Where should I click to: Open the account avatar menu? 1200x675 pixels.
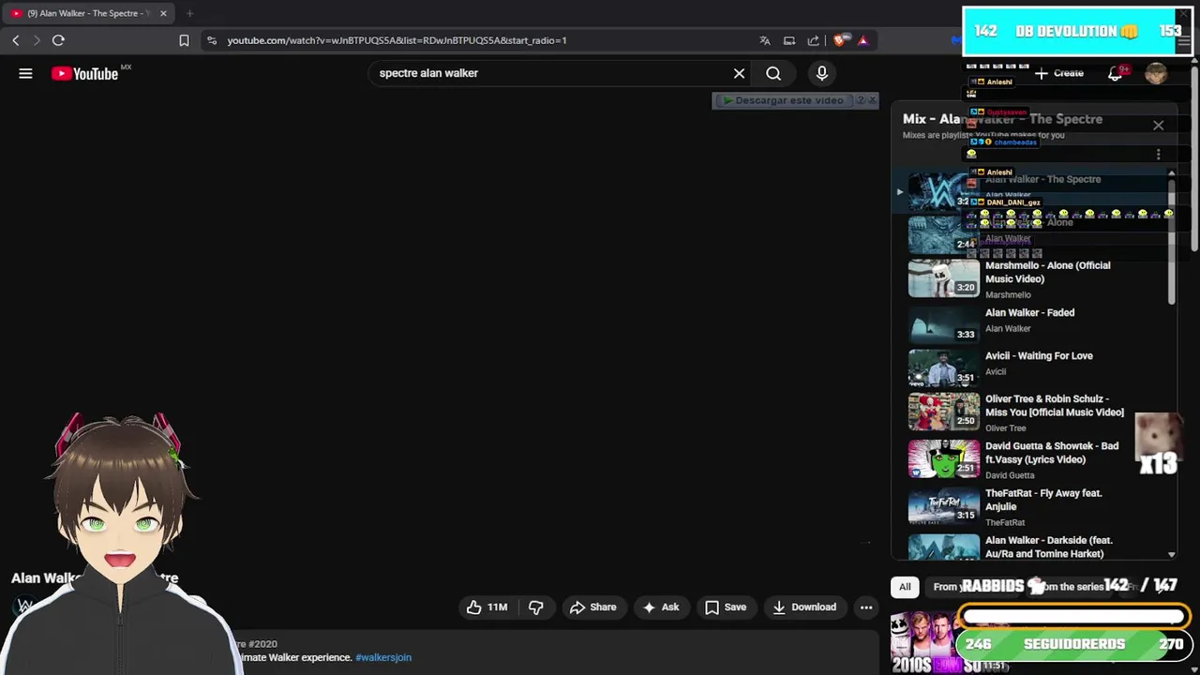point(1156,73)
